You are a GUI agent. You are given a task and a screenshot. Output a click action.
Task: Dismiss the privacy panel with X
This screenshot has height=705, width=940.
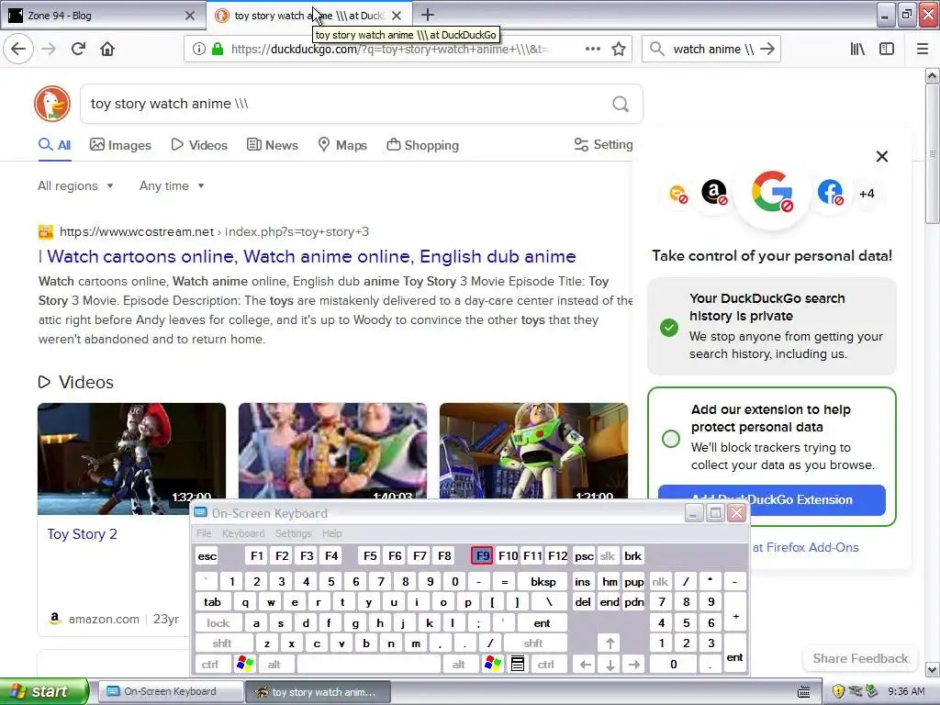[x=882, y=156]
